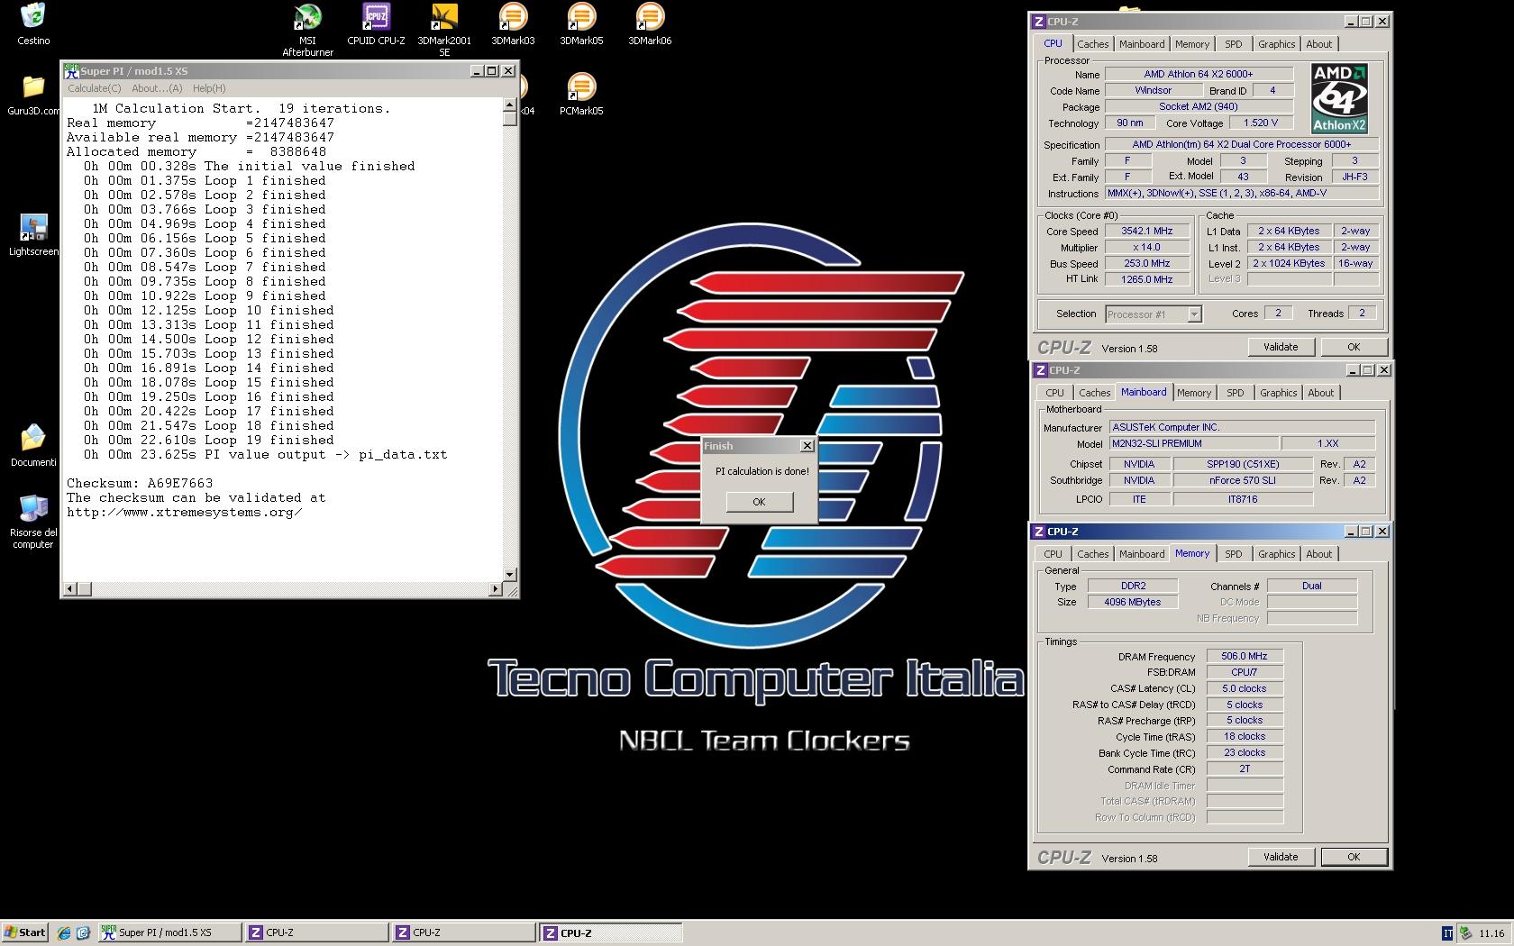Launch MSI Afterburner from the desktop
Screen dimensions: 1514x946
point(307,30)
